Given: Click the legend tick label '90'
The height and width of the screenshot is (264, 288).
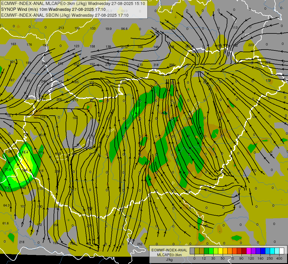Looking at the screenshot, I should pos(241,258).
